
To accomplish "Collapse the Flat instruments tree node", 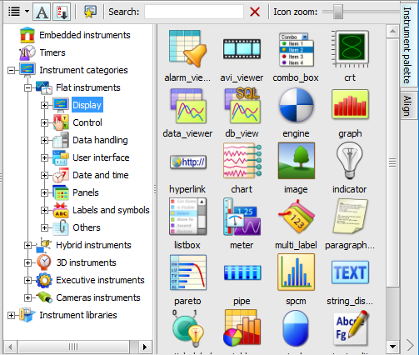I will (x=27, y=87).
